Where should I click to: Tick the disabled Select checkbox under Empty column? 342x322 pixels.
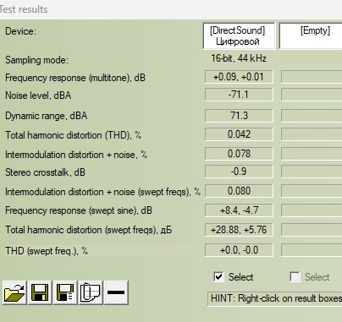pyautogui.click(x=295, y=277)
